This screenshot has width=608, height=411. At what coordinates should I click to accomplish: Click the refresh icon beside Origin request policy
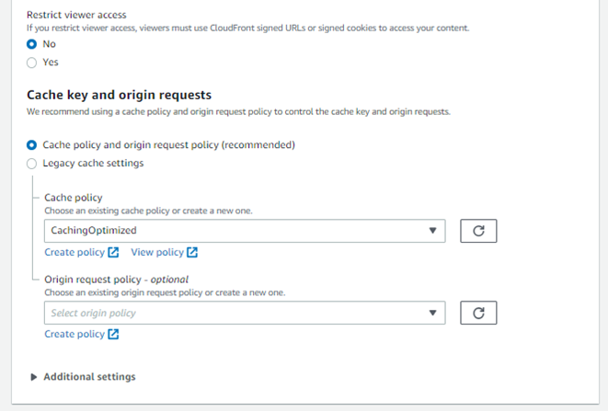pyautogui.click(x=478, y=313)
